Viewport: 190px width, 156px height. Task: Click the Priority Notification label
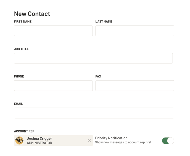(111, 138)
